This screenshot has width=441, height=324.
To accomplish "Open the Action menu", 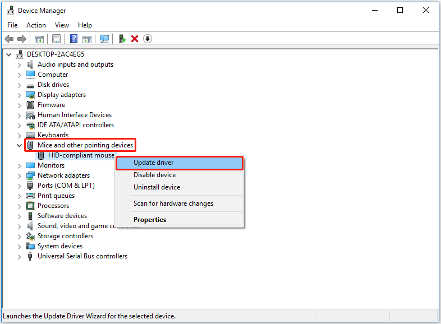I will (x=36, y=25).
